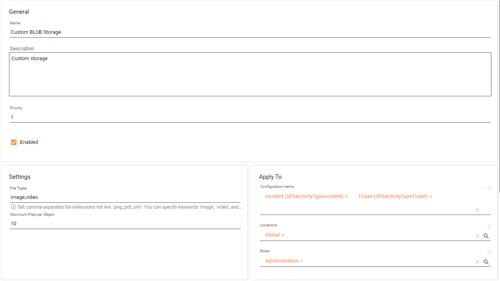Remove the Global location chip

click(283, 235)
